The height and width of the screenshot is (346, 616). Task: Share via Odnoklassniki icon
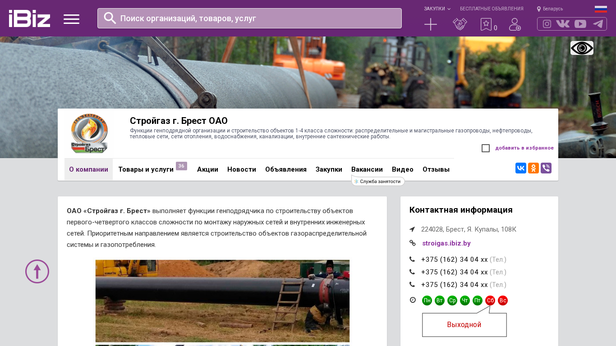tap(533, 168)
